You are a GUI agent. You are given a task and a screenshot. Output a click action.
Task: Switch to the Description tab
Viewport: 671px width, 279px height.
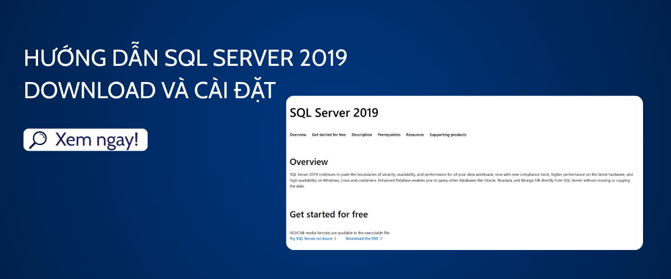click(x=362, y=134)
